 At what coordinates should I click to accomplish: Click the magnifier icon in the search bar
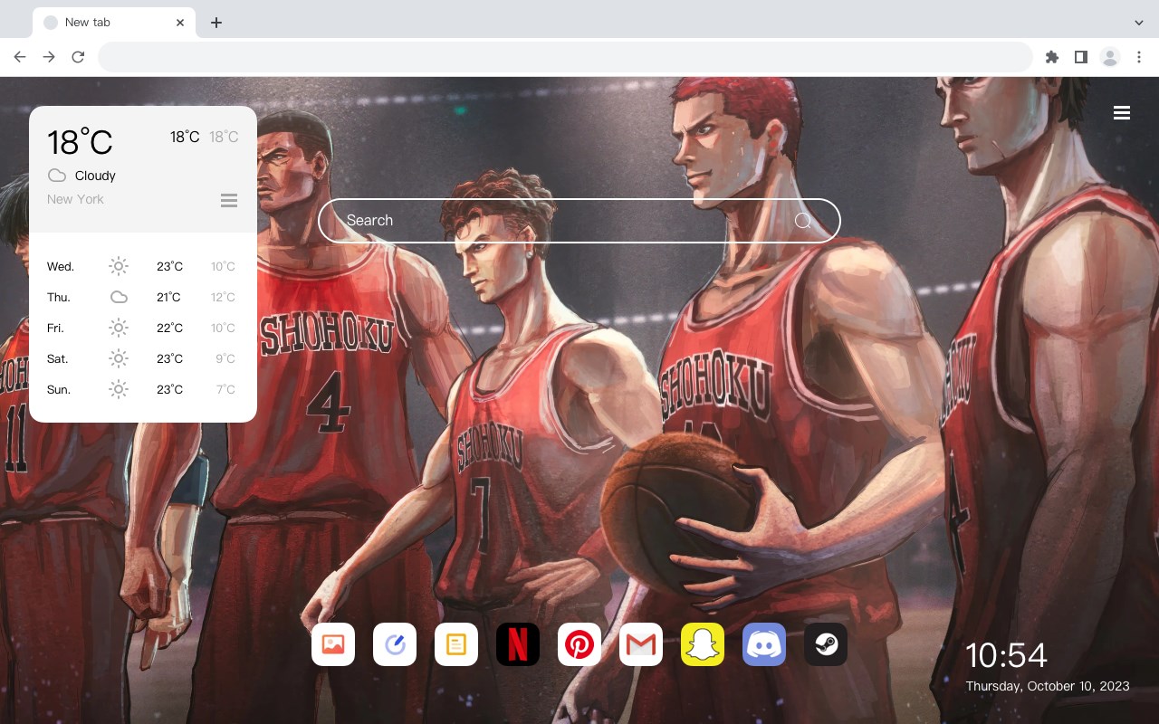803,221
